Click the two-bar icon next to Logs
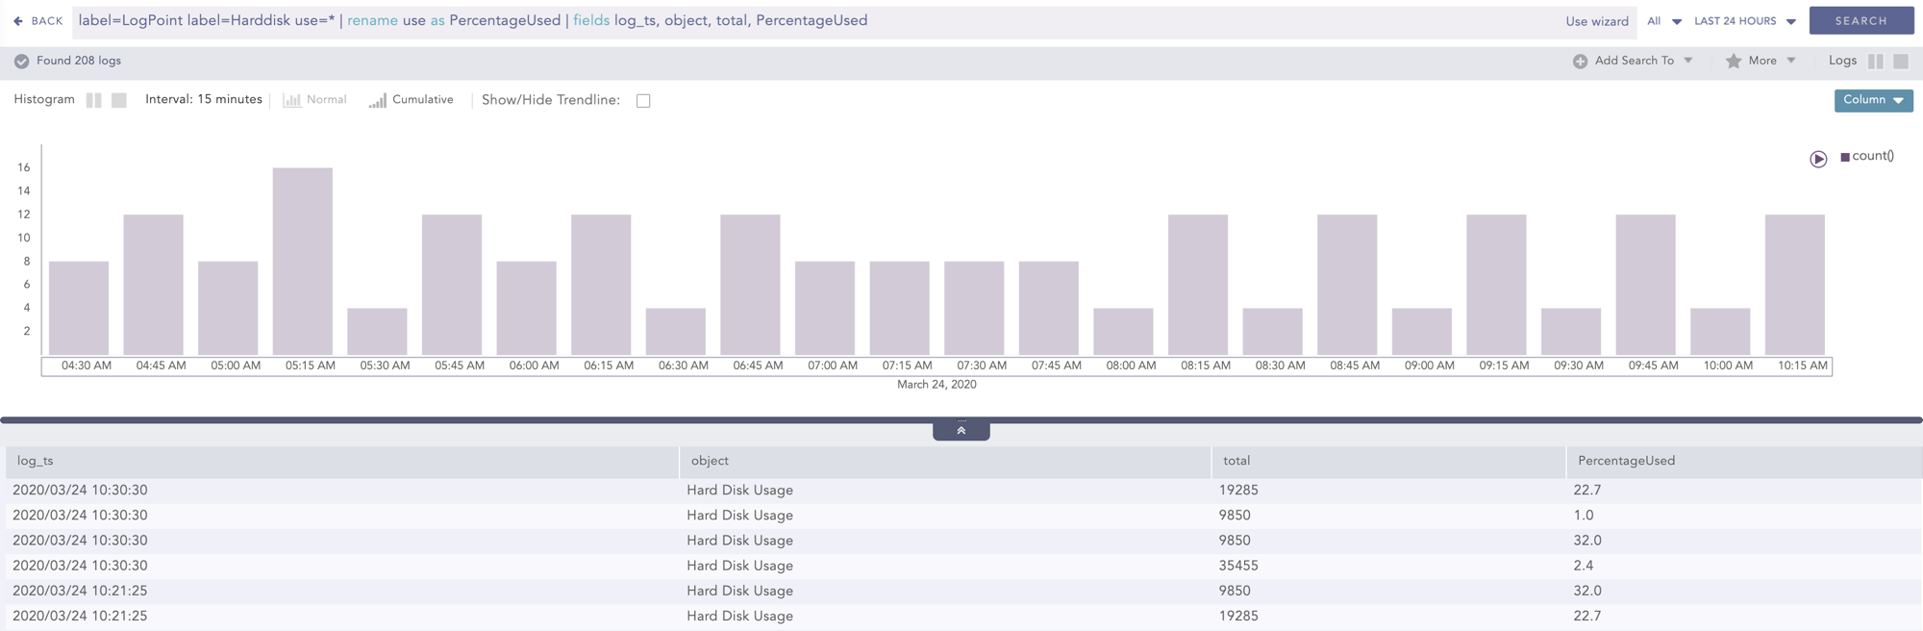 pos(1875,62)
